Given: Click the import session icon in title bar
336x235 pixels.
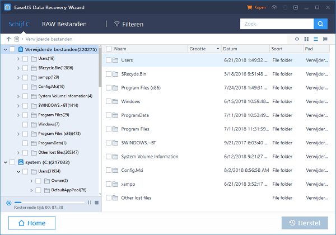Looking at the screenshot, I should 285,7.
